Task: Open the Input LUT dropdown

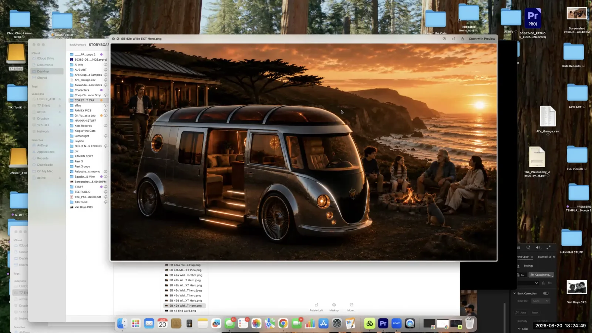Action: pos(541,301)
